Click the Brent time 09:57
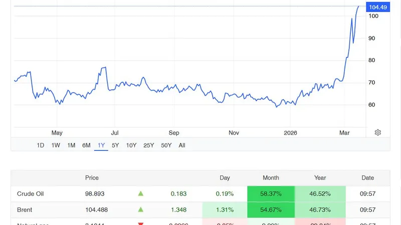Viewport: 401px width, 225px height. coord(368,210)
